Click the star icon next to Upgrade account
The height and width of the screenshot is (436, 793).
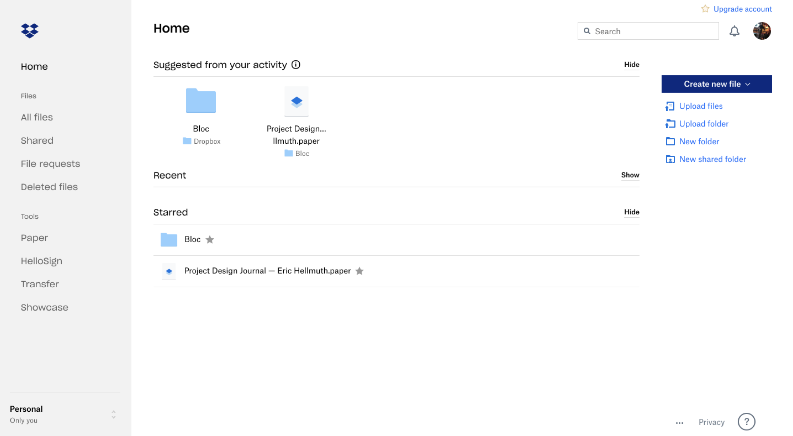point(705,9)
